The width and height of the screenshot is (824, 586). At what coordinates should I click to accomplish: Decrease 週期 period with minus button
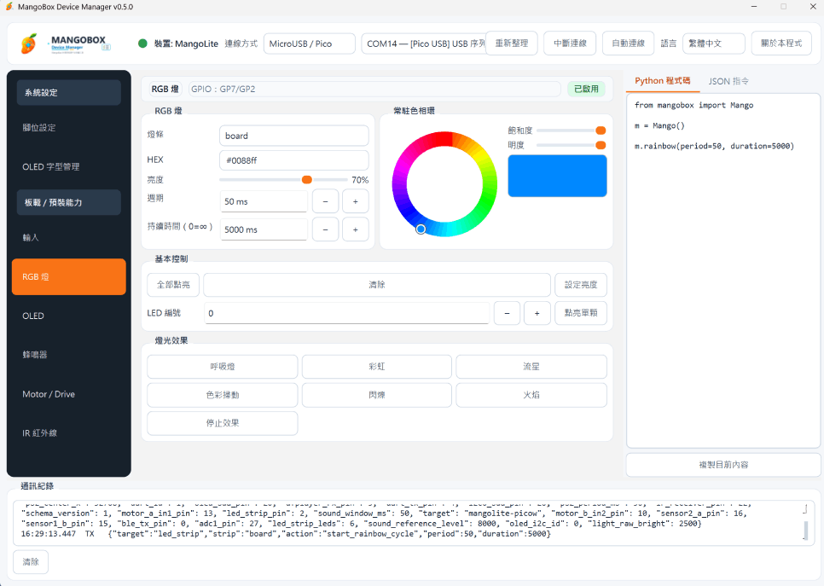[325, 201]
